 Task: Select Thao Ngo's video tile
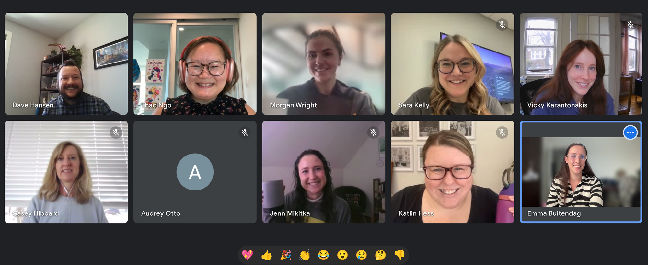point(195,64)
